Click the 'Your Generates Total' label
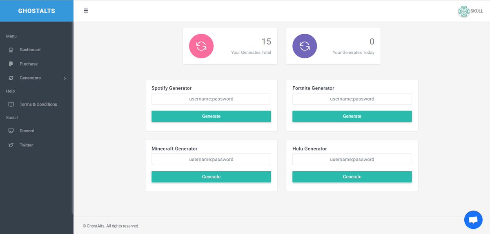 (251, 52)
